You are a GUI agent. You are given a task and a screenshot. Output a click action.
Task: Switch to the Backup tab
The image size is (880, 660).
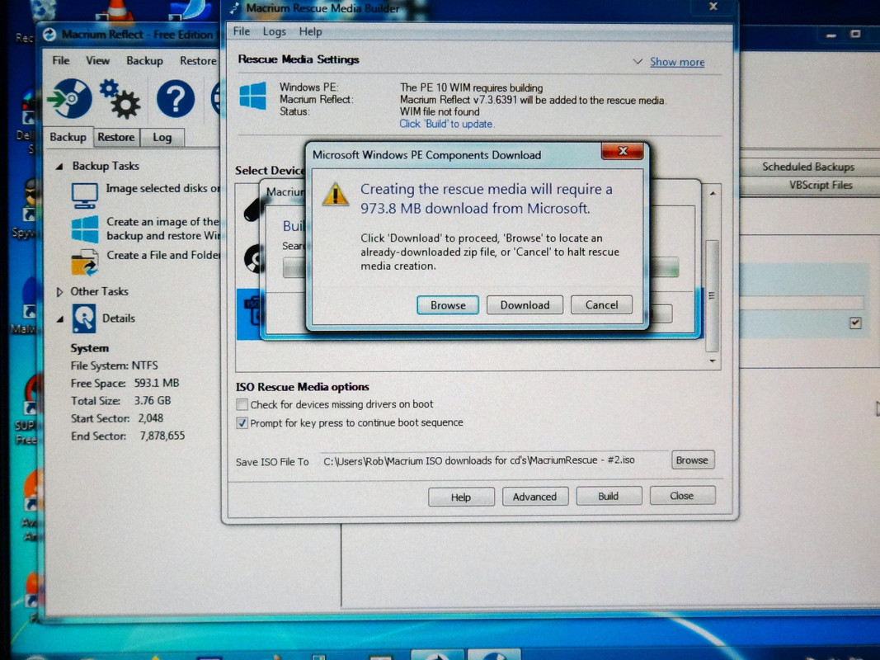tap(68, 137)
